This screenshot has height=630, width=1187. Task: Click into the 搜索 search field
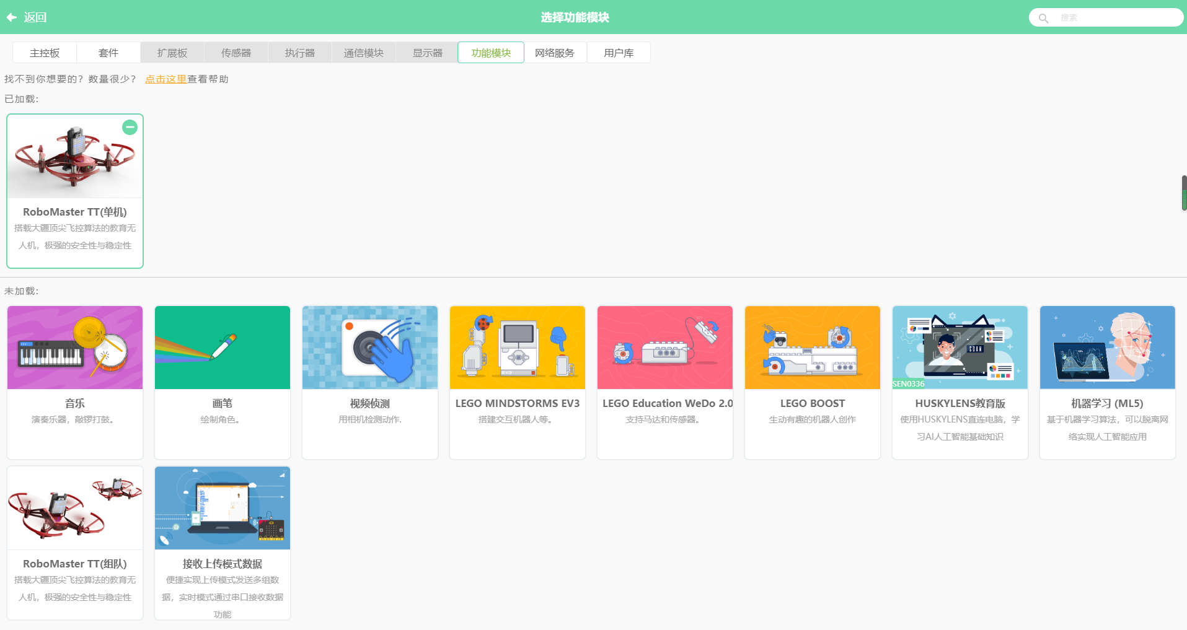pyautogui.click(x=1106, y=17)
